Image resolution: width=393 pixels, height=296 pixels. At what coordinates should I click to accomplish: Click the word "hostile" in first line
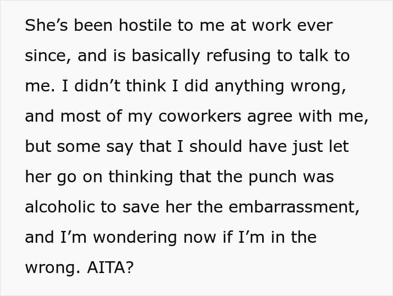pyautogui.click(x=145, y=25)
